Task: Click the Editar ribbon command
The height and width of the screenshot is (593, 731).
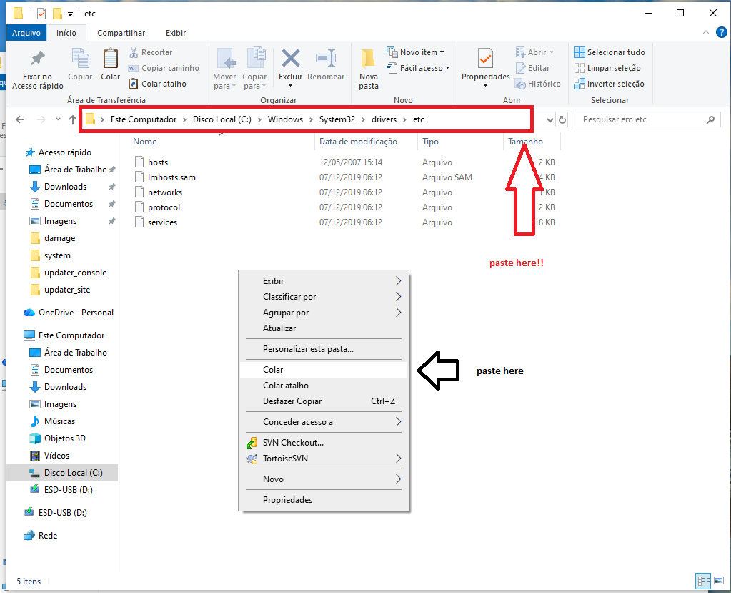Action: [x=532, y=68]
